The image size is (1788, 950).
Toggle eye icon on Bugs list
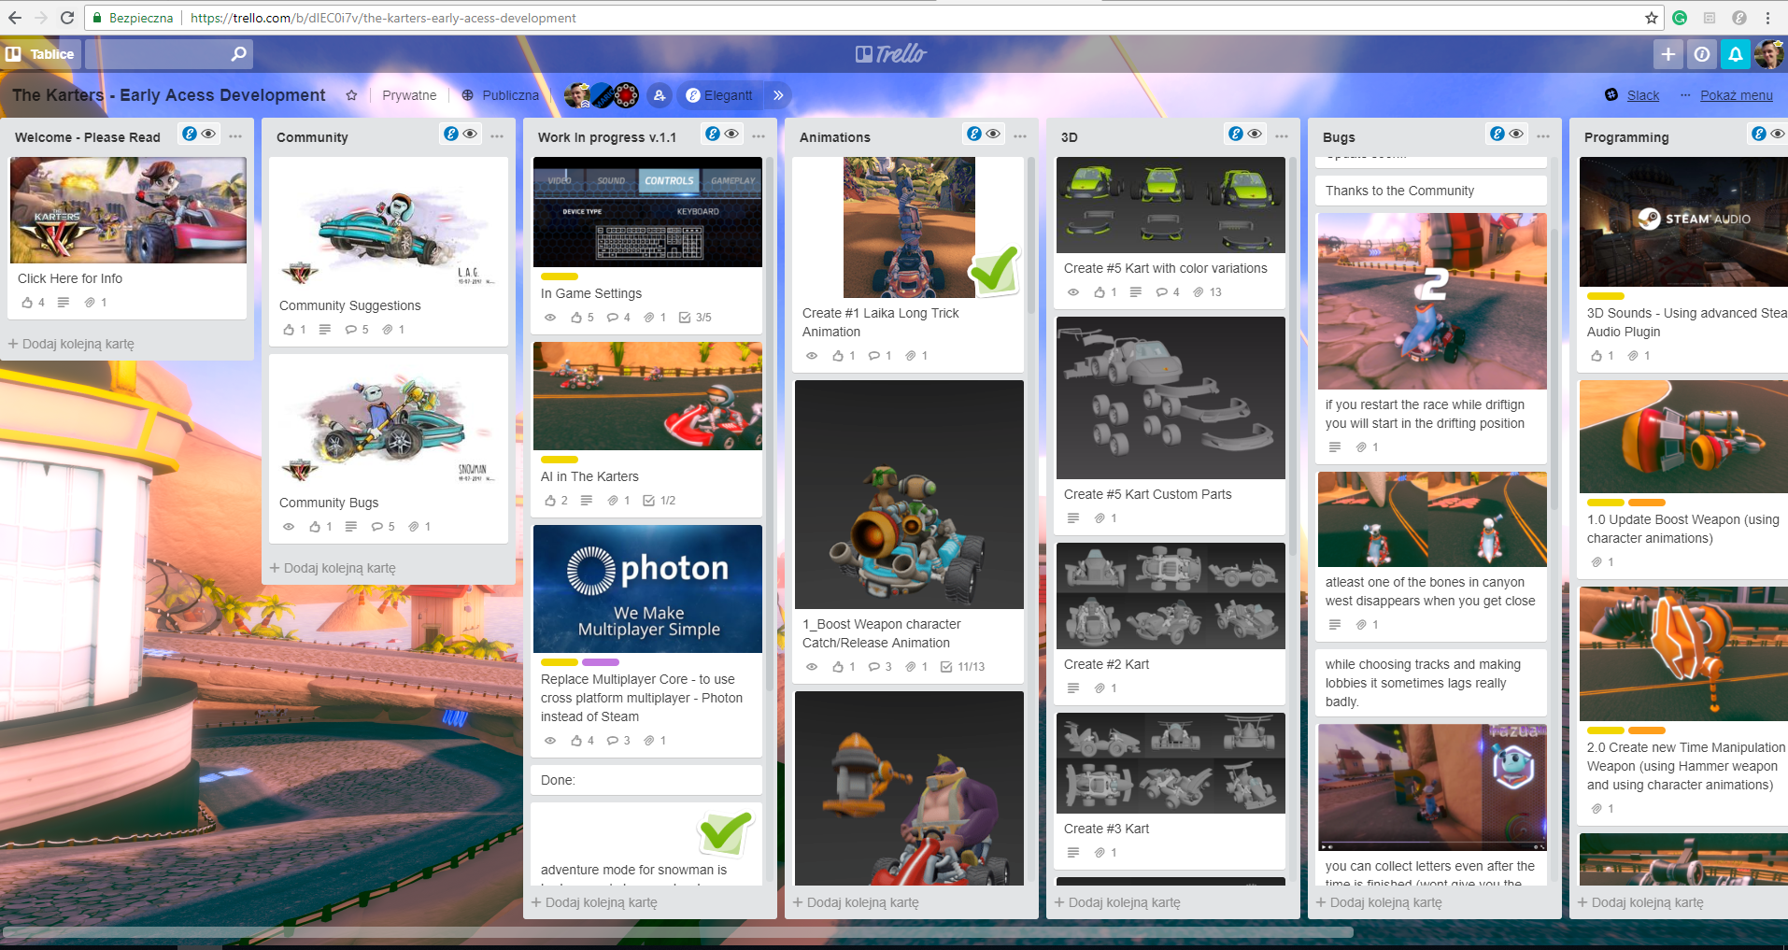point(1516,135)
